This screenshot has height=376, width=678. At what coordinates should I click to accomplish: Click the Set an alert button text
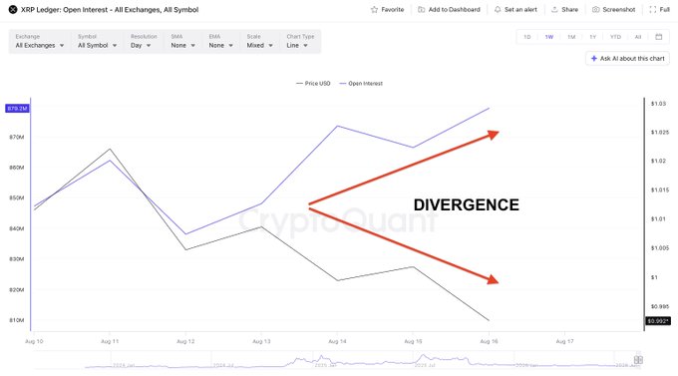[520, 10]
